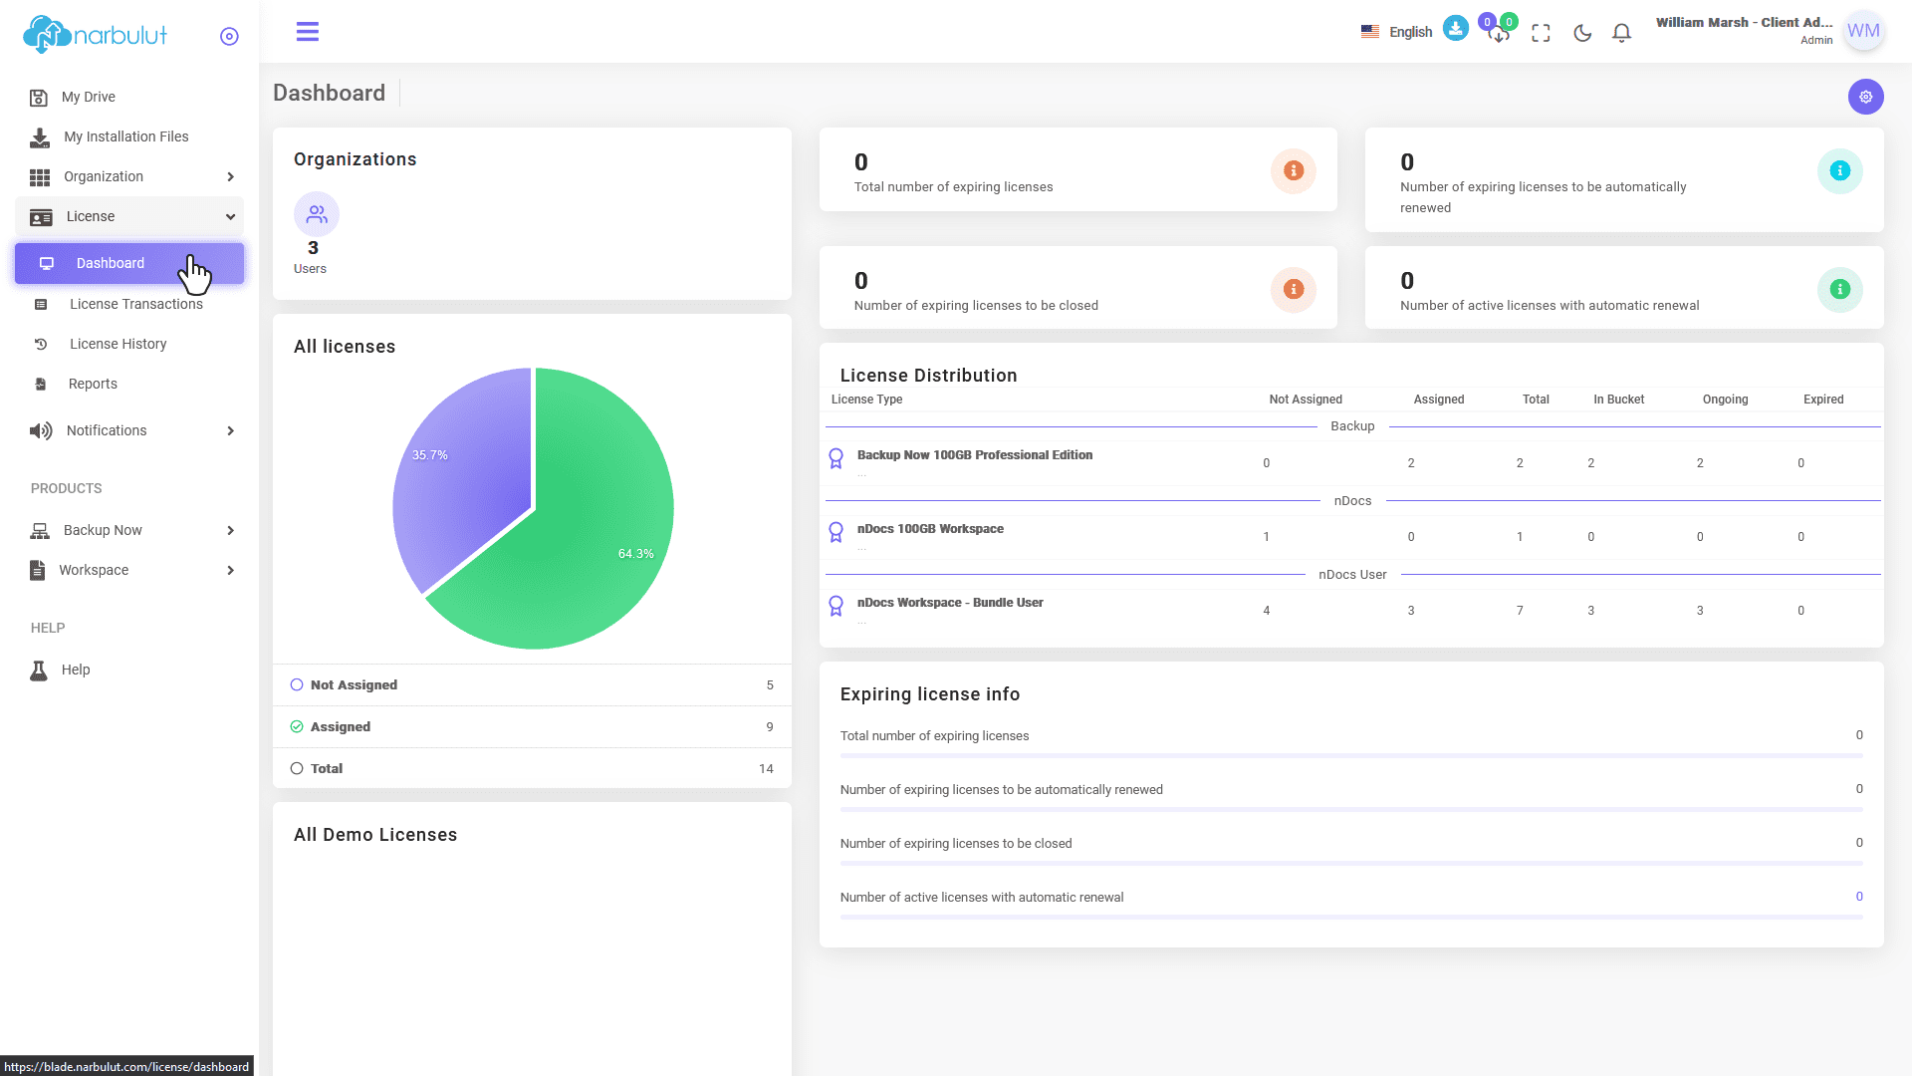The image size is (1912, 1076).
Task: Open notifications bell
Action: [1622, 33]
